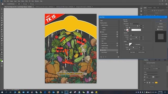Click the trash icon in Layer Style dialog
Image resolution: width=168 pixels, height=94 pixels.
tap(118, 57)
